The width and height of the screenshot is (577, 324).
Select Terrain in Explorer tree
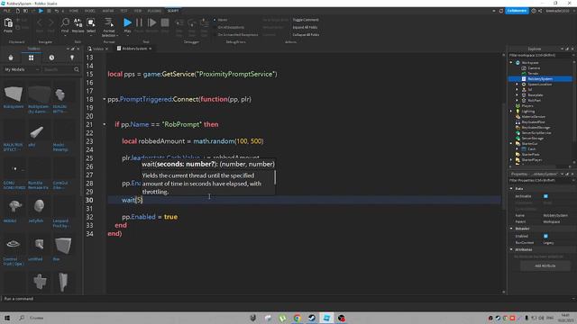pos(533,74)
